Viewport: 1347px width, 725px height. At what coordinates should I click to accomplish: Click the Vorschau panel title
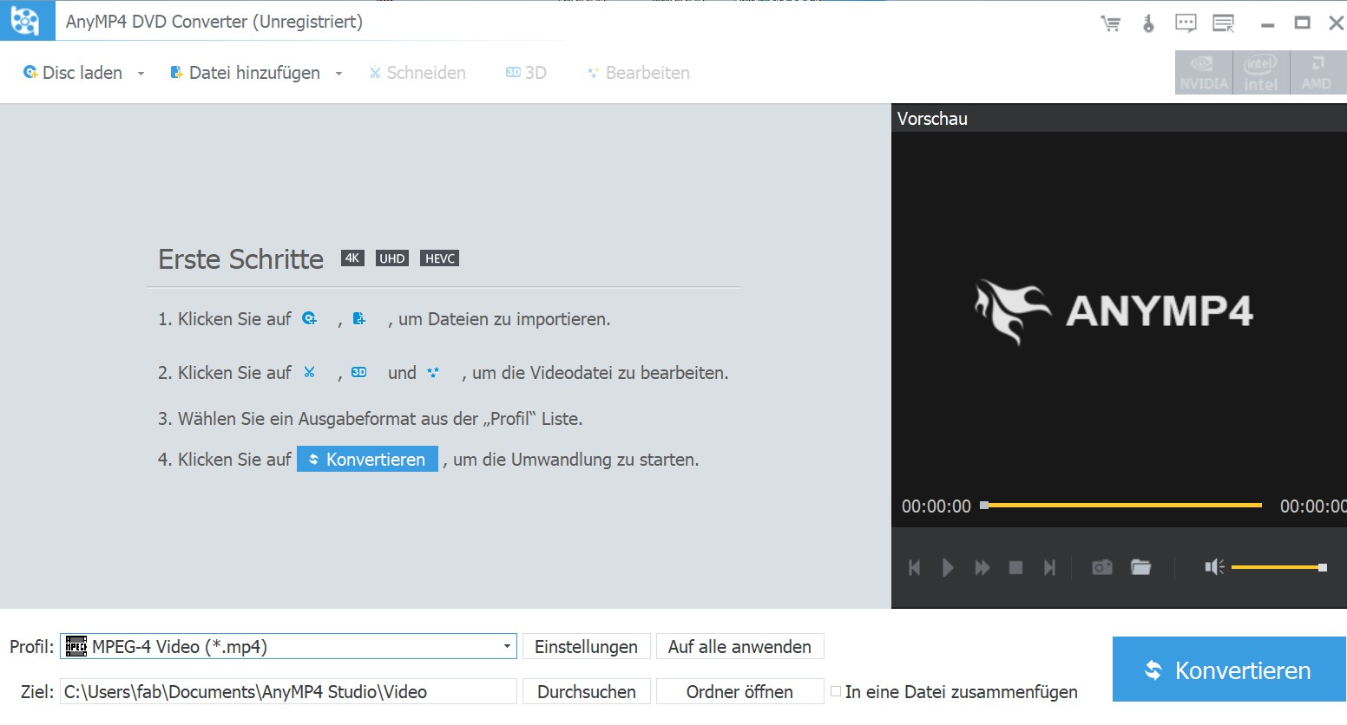pyautogui.click(x=932, y=119)
